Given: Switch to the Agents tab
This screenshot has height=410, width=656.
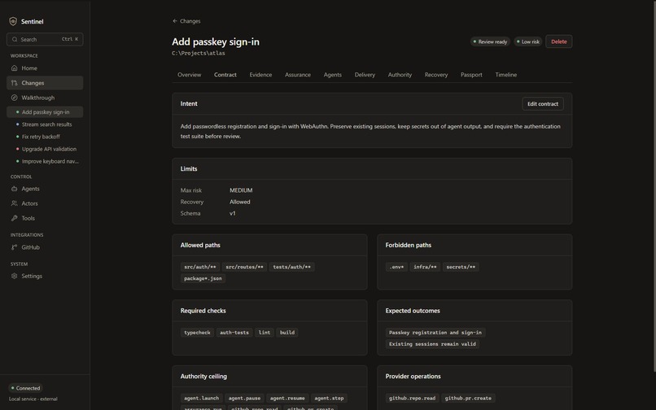Looking at the screenshot, I should (333, 75).
